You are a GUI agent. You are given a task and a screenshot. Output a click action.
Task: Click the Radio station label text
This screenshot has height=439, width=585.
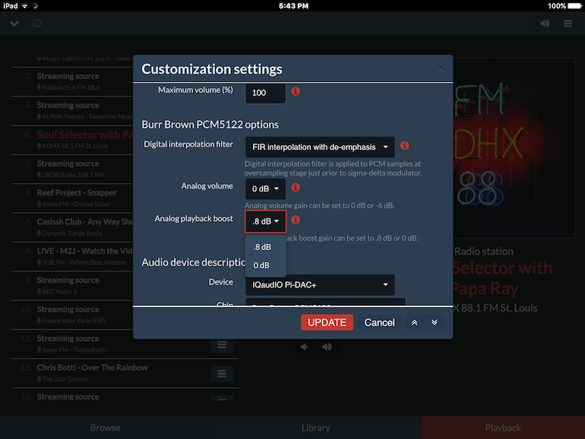(483, 251)
